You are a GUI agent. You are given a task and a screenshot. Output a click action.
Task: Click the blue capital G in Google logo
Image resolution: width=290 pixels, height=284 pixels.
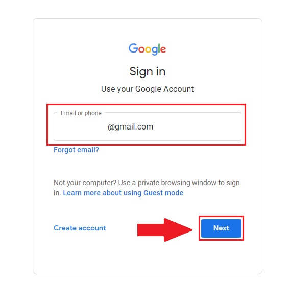click(x=133, y=48)
